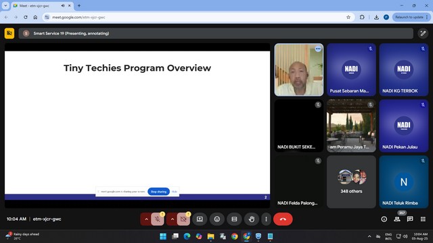The image size is (433, 243).
Task: Click the annotation pen icon
Action: pyautogui.click(x=423, y=34)
